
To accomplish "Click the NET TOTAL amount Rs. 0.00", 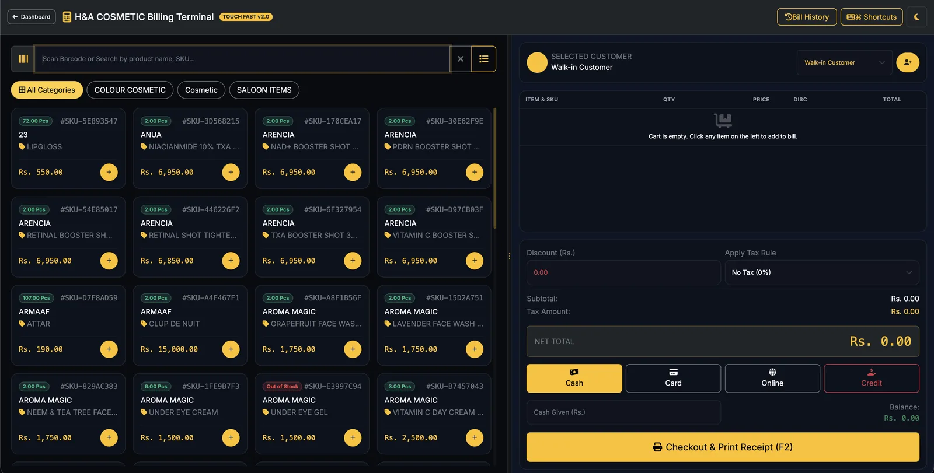I will coord(880,341).
